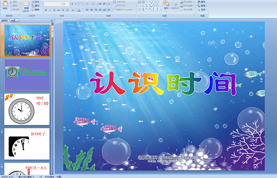The image size is (277, 178).
Task: Insert a New Slide (新建幻灯片)
Action: [27, 7]
